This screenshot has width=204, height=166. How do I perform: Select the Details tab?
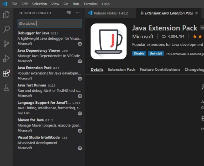(97, 70)
